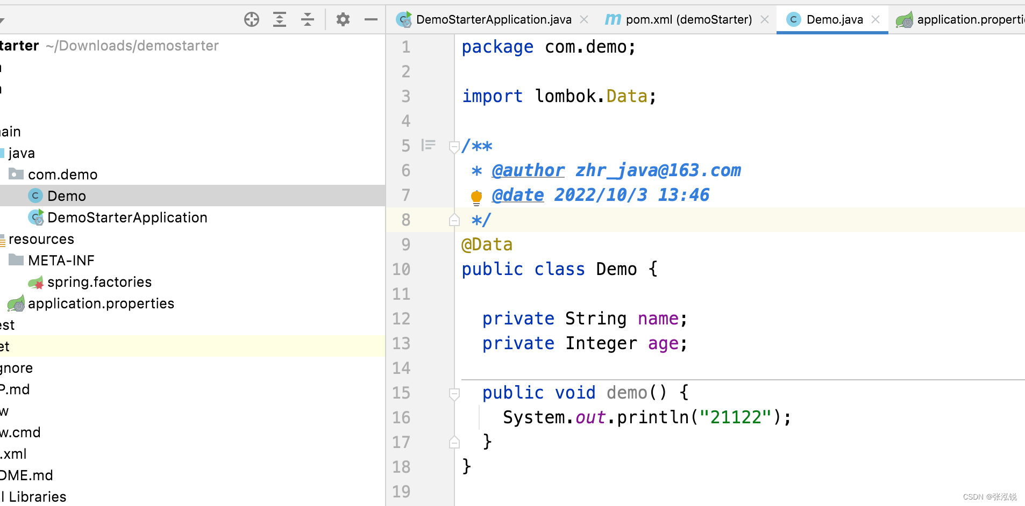Click the application.properties spring leaf icon in tree
The width and height of the screenshot is (1025, 506).
click(x=16, y=303)
